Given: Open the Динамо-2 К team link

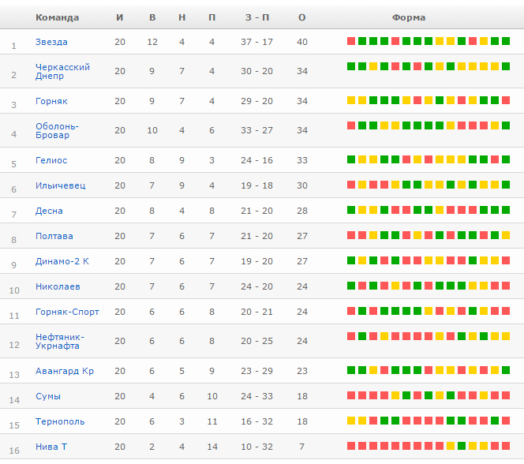Looking at the screenshot, I should click(x=62, y=261).
